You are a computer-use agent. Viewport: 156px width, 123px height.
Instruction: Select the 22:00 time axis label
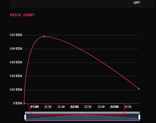pyautogui.click(x=74, y=107)
